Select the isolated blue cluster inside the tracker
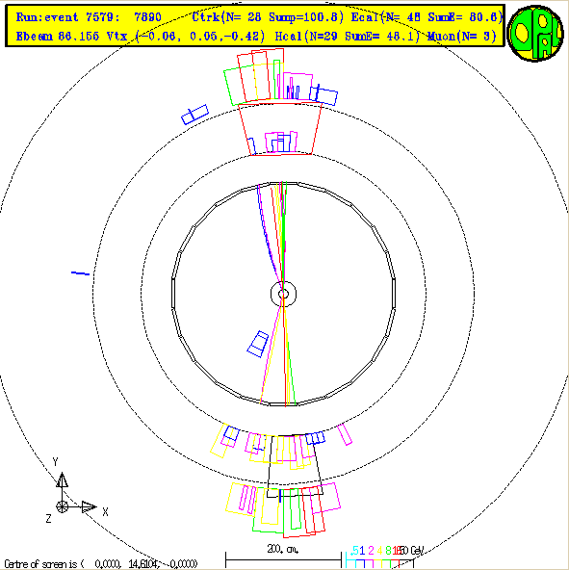The height and width of the screenshot is (570, 569). [x=258, y=344]
